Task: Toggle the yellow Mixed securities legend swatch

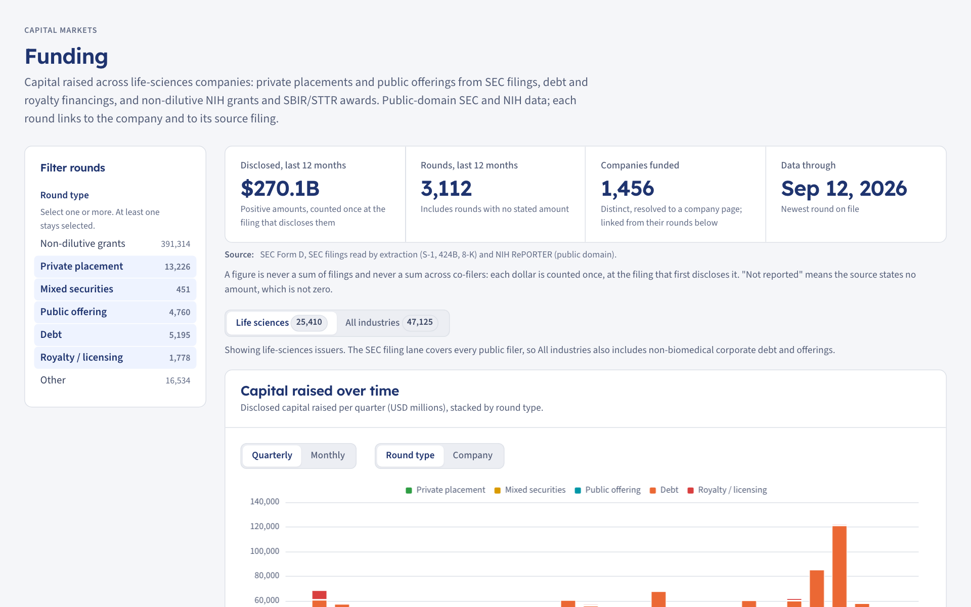Action: pos(498,491)
